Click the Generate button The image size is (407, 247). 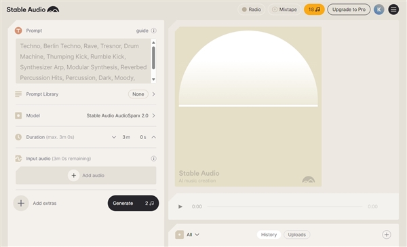(133, 203)
